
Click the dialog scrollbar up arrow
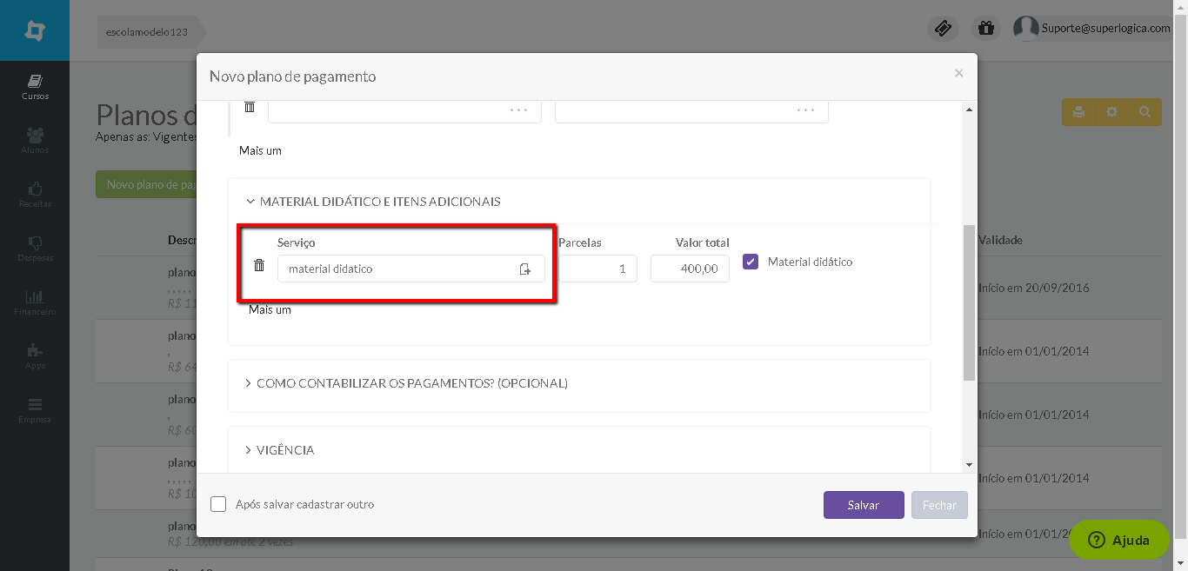970,110
